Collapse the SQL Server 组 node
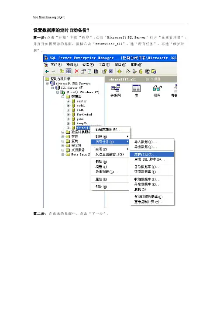This screenshot has width=220, height=312. tap(52, 88)
